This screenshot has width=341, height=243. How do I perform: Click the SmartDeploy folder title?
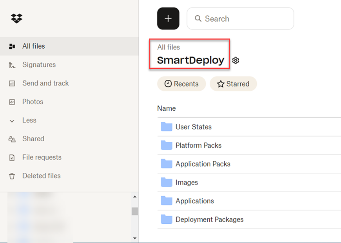[191, 60]
